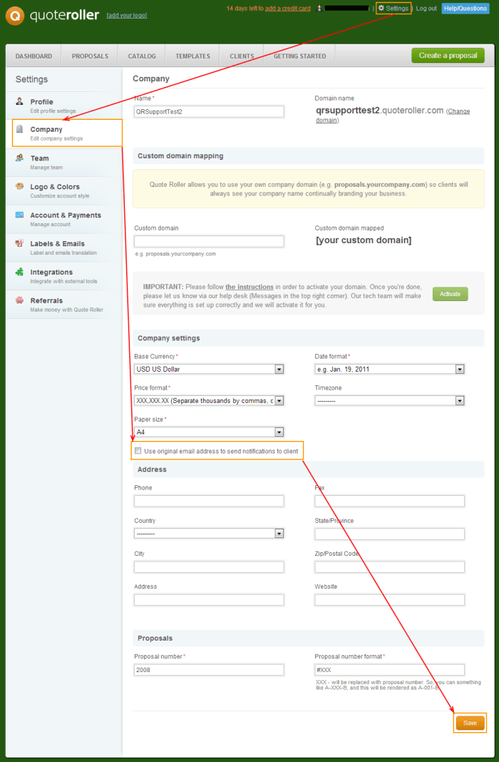This screenshot has width=499, height=762.
Task: Open the Timezone dropdown
Action: (x=390, y=400)
